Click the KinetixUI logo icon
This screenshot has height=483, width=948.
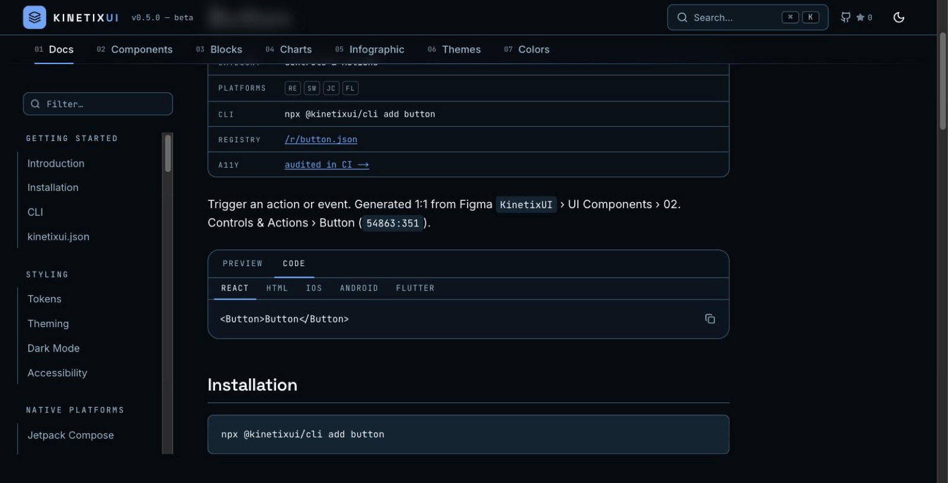(x=34, y=17)
